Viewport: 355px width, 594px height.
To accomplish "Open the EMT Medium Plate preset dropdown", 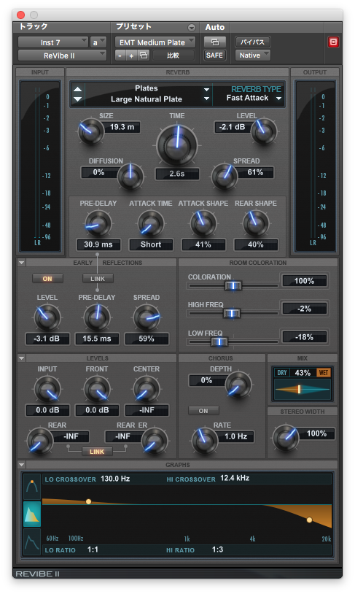I will [x=155, y=42].
